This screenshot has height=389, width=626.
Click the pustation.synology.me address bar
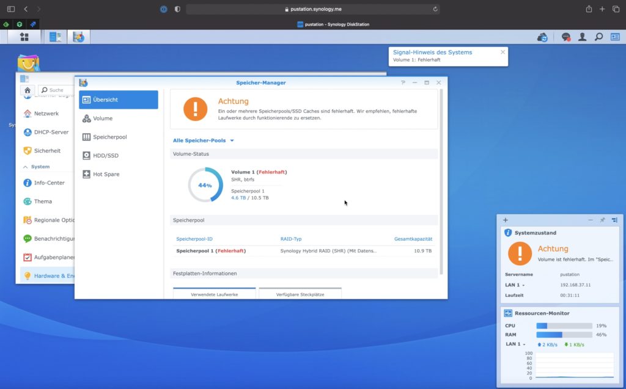313,9
